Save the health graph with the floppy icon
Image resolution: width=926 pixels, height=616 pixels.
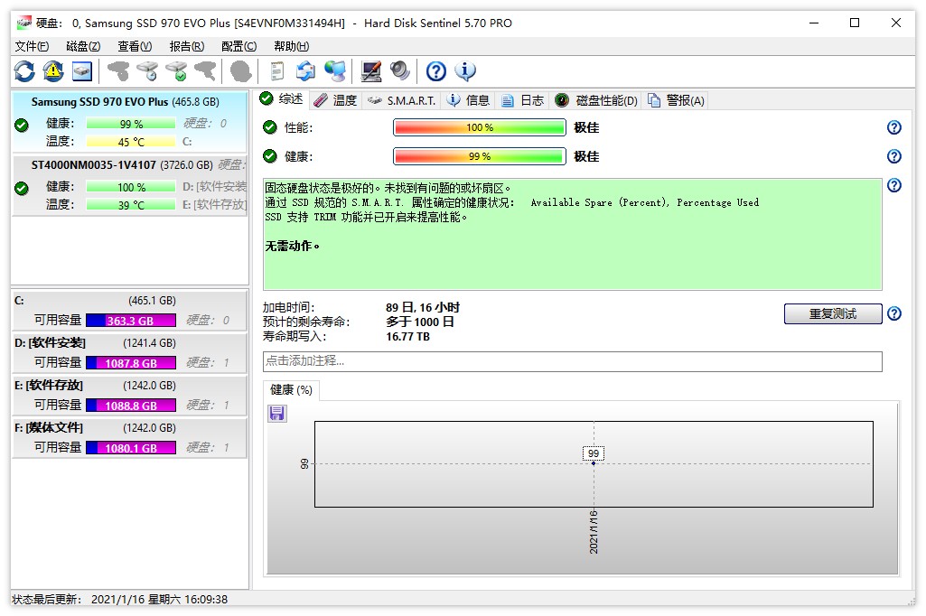coord(276,413)
